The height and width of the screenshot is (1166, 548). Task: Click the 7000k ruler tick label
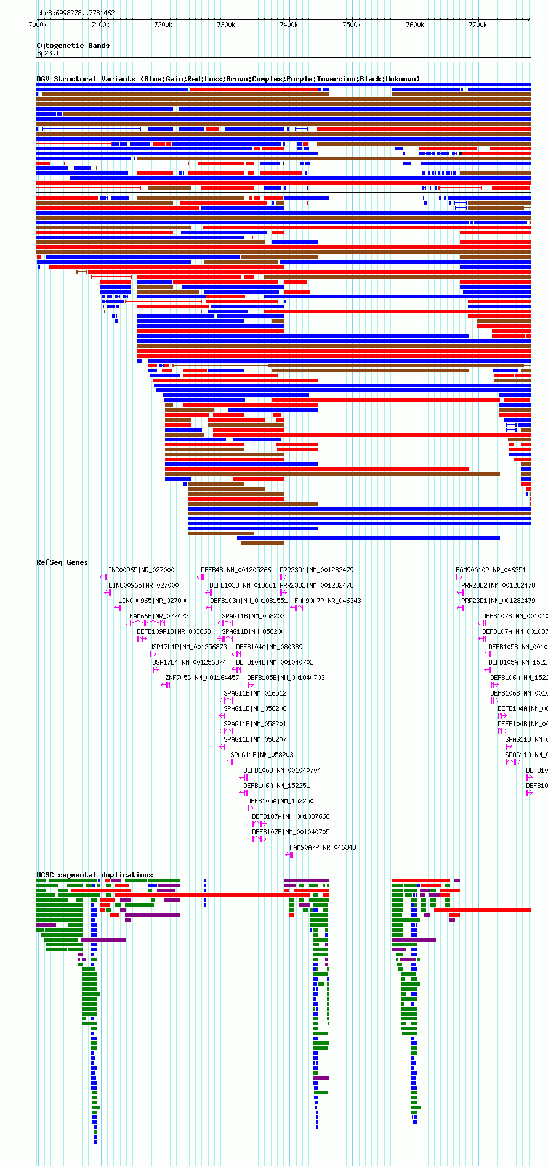(38, 25)
